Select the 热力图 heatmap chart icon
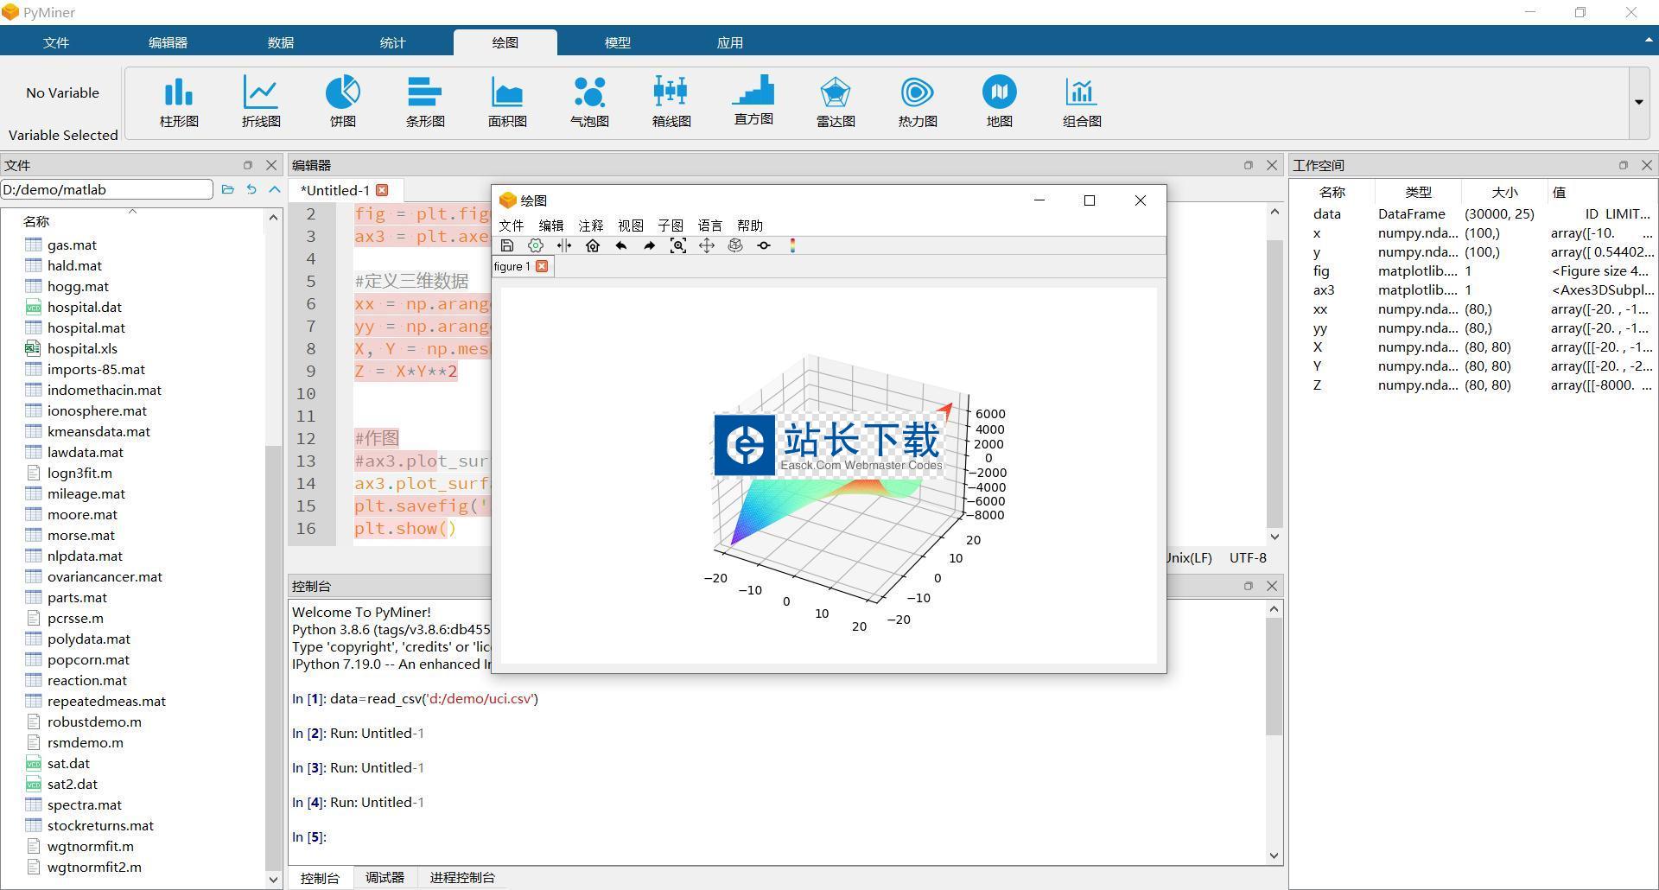Screen dimensions: 1659x890 (918, 101)
